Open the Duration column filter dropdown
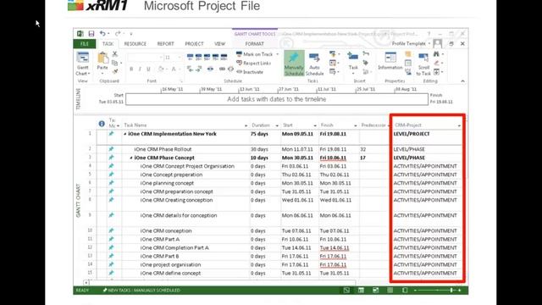 point(277,125)
